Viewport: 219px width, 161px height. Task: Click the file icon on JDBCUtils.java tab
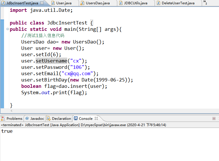121,3
